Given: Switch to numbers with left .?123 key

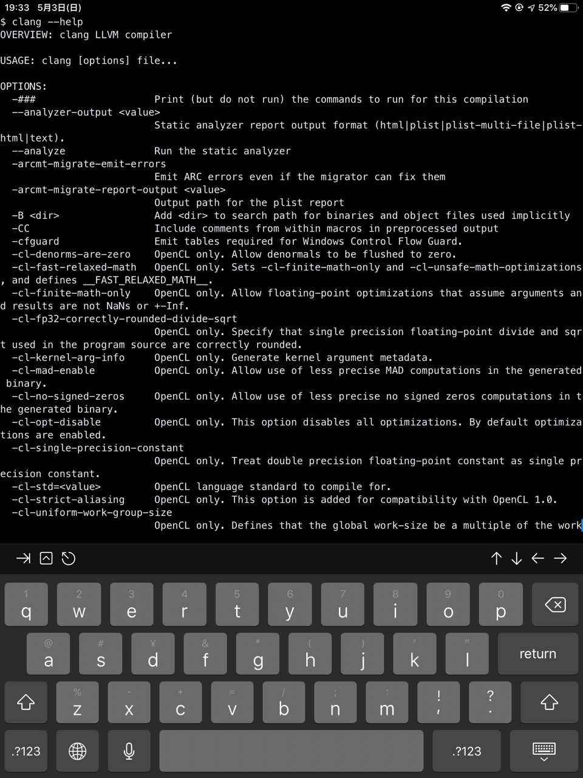Looking at the screenshot, I should pos(26,751).
